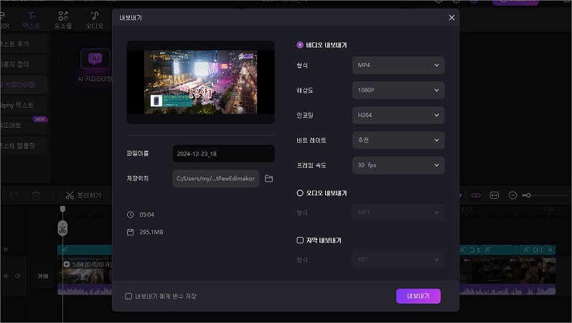
Task: Click the fit-to-timeline arrows icon
Action: click(x=494, y=195)
